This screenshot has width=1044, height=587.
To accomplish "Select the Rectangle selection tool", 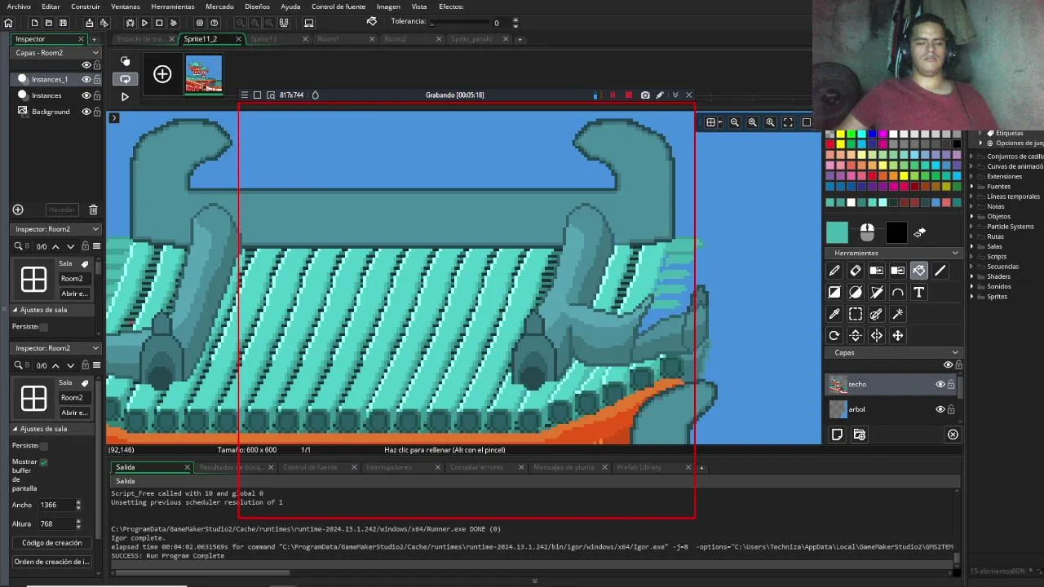I will pos(856,314).
